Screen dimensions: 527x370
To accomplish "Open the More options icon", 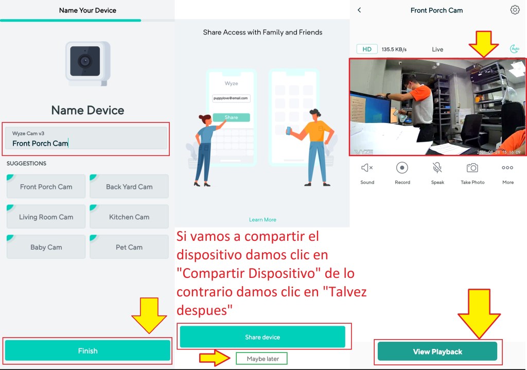I will pyautogui.click(x=507, y=168).
